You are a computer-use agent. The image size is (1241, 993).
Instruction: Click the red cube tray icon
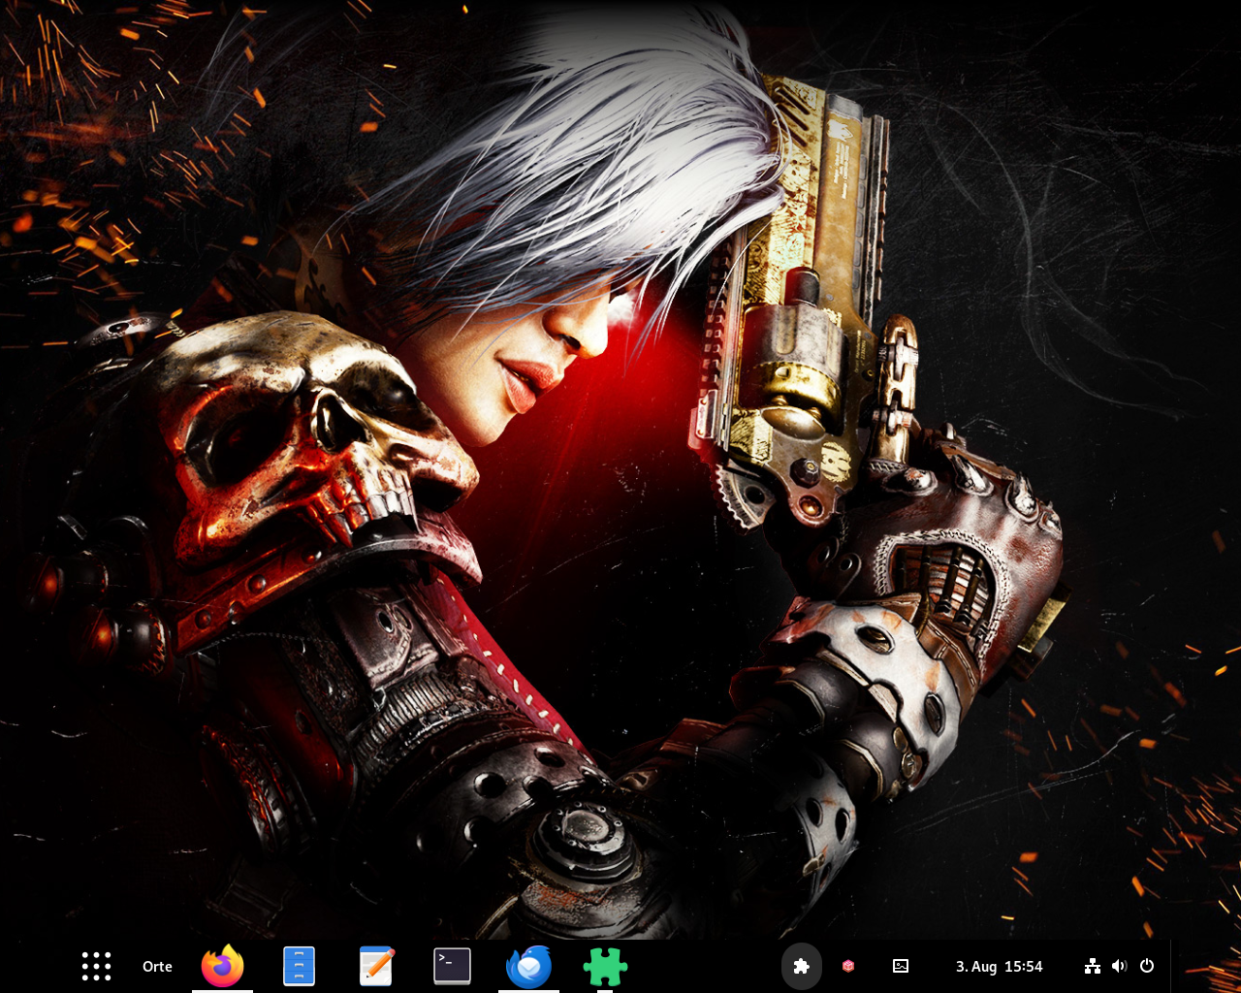(x=848, y=966)
